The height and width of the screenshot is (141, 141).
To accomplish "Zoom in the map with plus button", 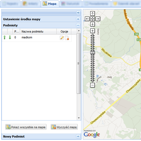I will pyautogui.click(x=92, y=31).
